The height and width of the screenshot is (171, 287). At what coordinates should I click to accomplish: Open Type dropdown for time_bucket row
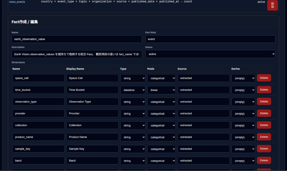pos(133,90)
